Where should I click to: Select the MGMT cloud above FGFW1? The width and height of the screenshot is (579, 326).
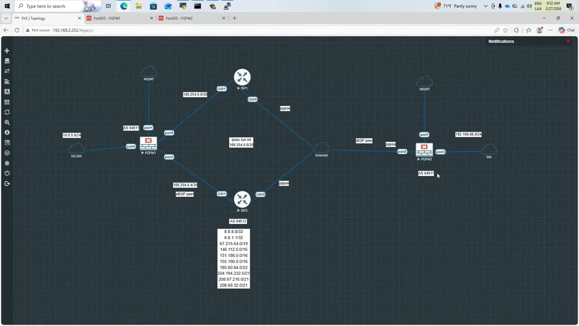(x=148, y=72)
